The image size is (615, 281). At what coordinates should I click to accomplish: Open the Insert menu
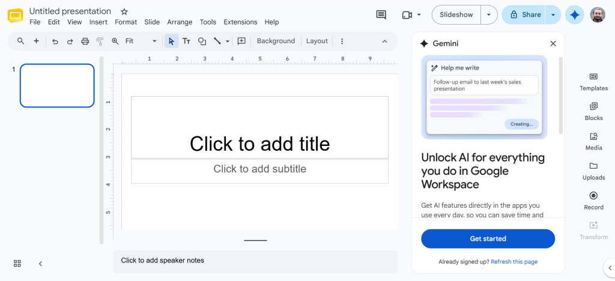click(98, 22)
